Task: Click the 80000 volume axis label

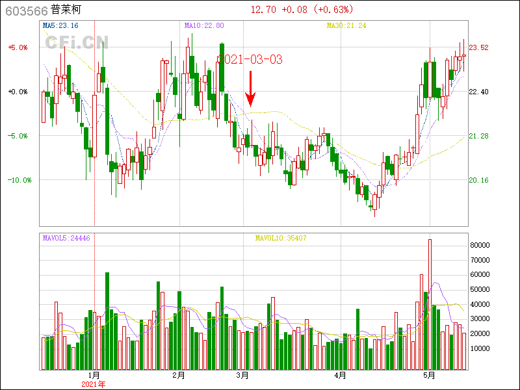Action: [x=480, y=245]
